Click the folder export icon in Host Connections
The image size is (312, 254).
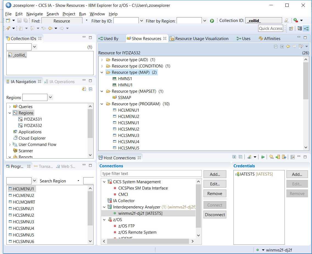(271, 157)
